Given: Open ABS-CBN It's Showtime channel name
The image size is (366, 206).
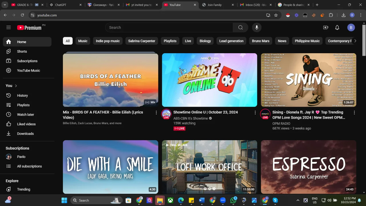Looking at the screenshot, I should coord(191,118).
